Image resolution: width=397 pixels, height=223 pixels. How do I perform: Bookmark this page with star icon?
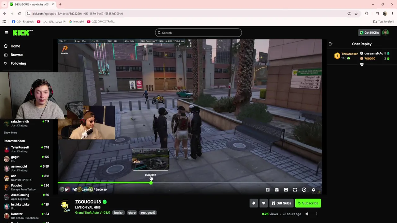click(x=356, y=14)
